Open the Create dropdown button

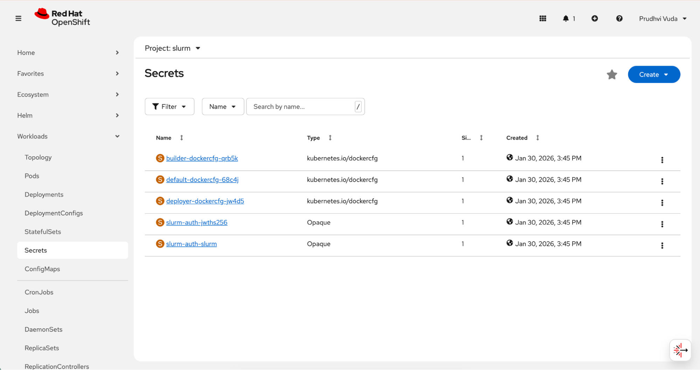click(x=653, y=74)
